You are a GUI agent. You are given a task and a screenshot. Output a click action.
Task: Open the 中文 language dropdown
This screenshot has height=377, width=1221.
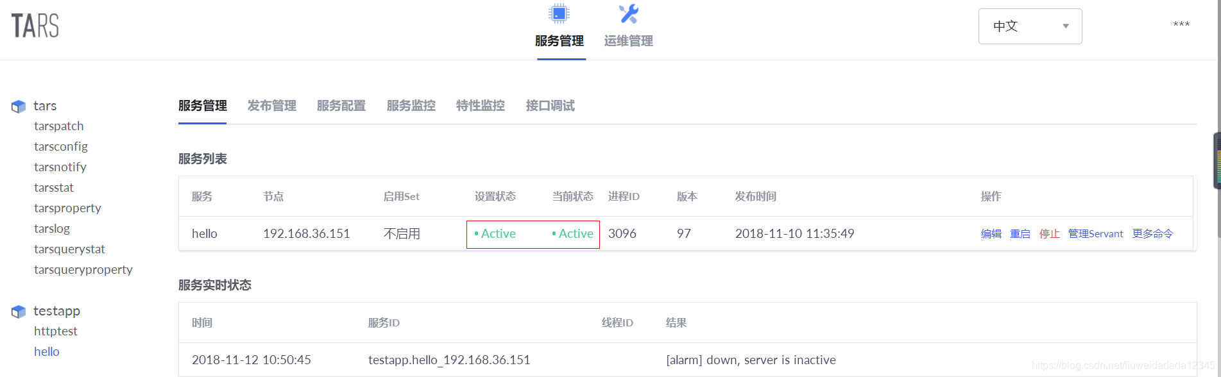click(x=1030, y=26)
